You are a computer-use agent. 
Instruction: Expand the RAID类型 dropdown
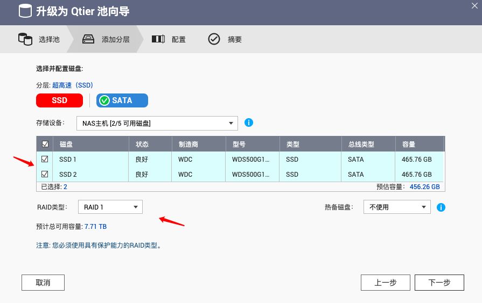tap(110, 207)
